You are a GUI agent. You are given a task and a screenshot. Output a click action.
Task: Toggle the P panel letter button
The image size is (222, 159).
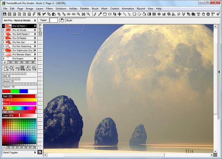40,26
